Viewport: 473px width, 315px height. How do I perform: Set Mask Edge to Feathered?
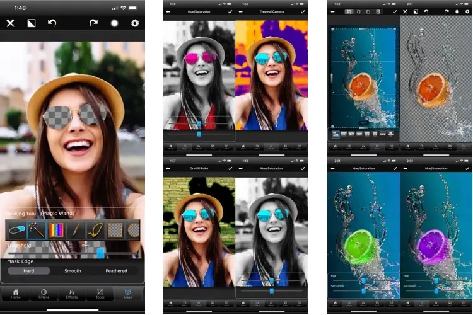117,271
